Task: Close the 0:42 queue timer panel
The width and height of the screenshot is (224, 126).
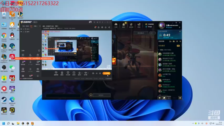Action: pyautogui.click(x=180, y=31)
